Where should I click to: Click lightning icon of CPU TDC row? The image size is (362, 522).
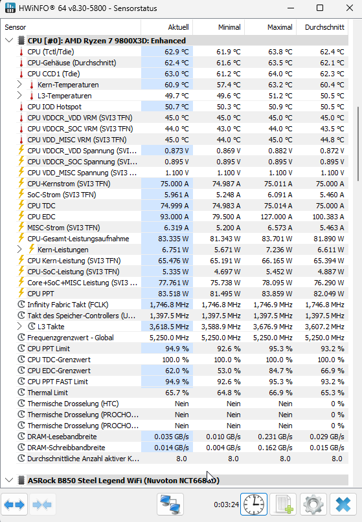point(21,206)
